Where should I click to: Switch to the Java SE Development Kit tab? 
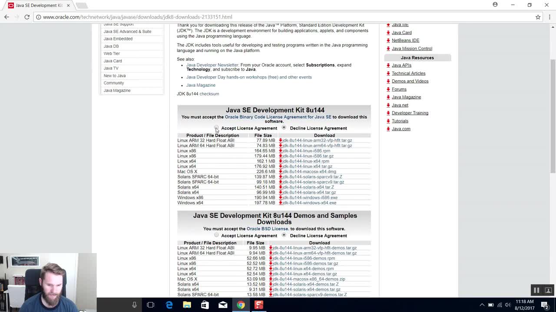39,5
